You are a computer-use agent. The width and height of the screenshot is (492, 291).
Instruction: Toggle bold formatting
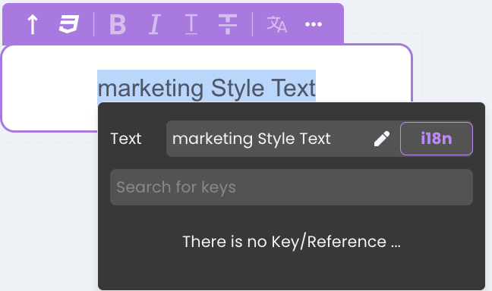pos(118,24)
